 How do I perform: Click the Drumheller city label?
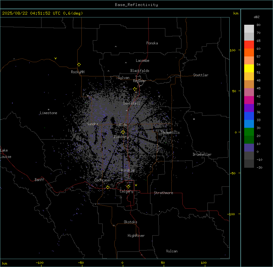tap(202, 154)
